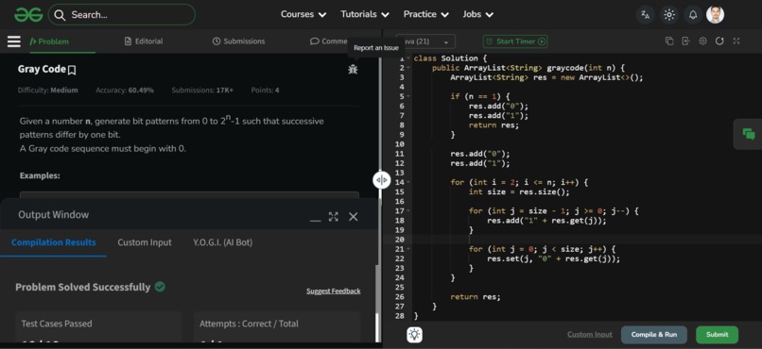Open the hamburger side menu
The image size is (762, 349).
coord(13,42)
